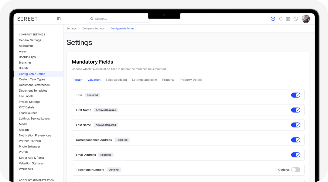Open AI Settings in sidebar
This screenshot has height=182, width=328.
click(26, 46)
